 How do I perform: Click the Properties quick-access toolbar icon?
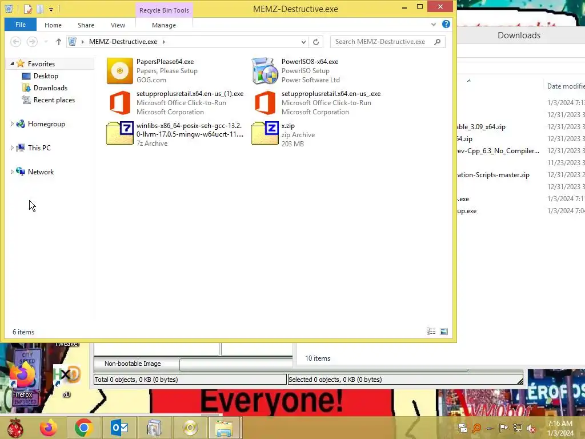tap(27, 9)
